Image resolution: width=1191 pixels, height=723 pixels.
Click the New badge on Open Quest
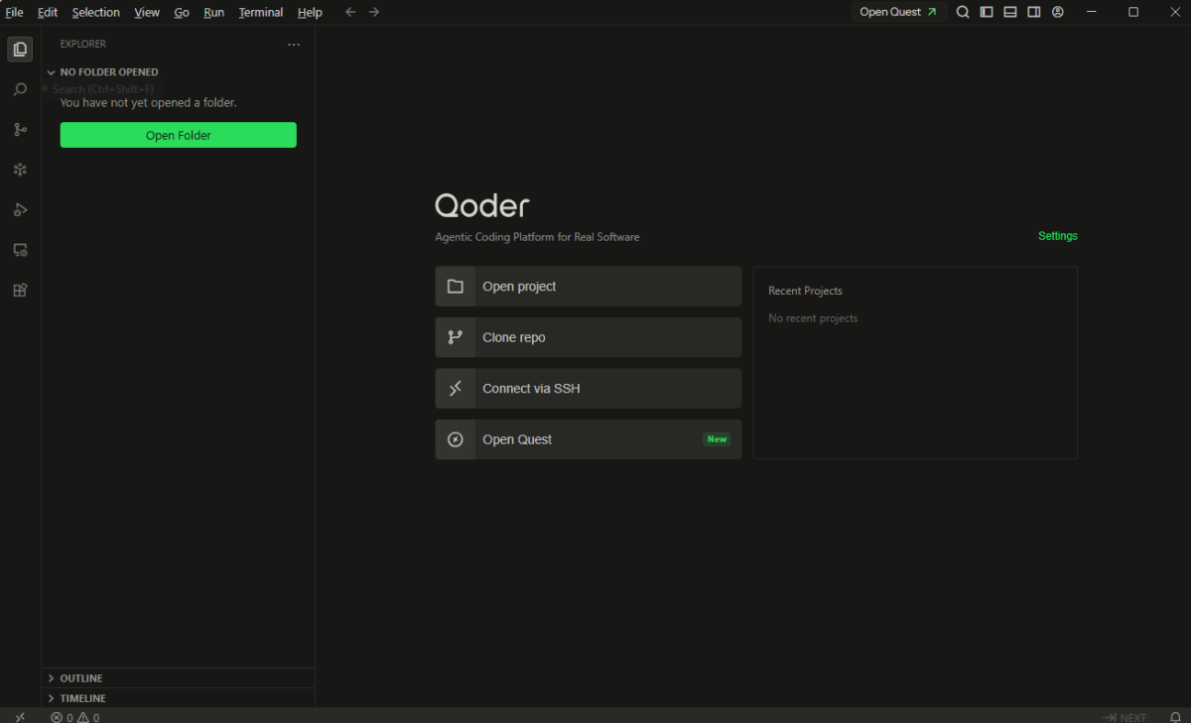[717, 439]
